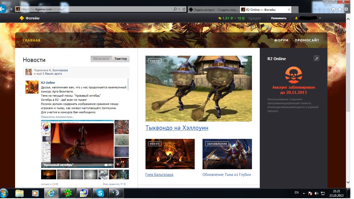Click the page scrollbar down arrow
Image resolution: width=354 pixels, height=199 pixels.
click(348, 182)
